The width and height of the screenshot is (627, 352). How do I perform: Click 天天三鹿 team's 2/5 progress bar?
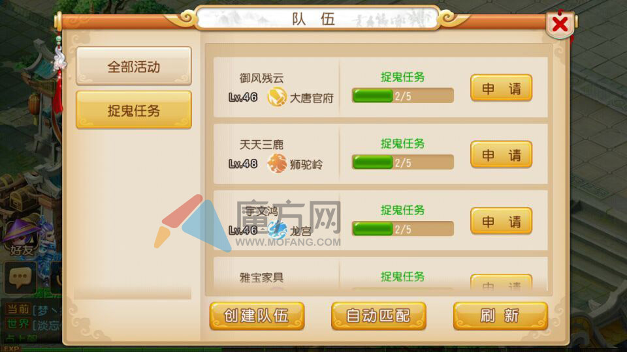click(403, 162)
